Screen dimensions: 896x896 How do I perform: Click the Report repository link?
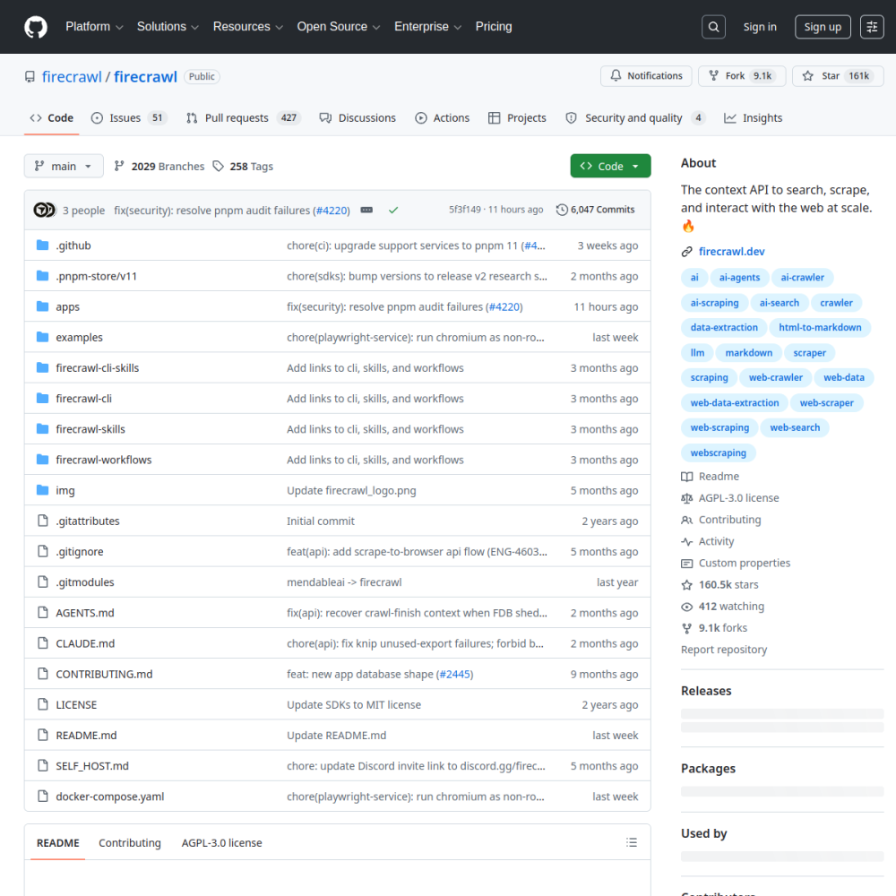pyautogui.click(x=723, y=650)
